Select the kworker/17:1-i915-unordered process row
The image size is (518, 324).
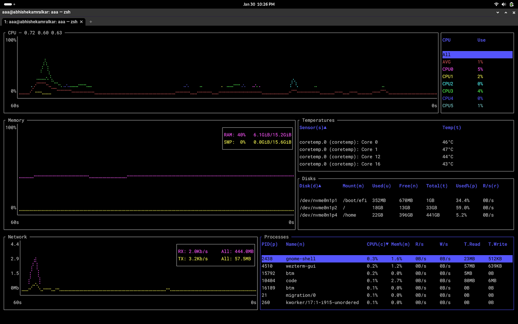387,303
